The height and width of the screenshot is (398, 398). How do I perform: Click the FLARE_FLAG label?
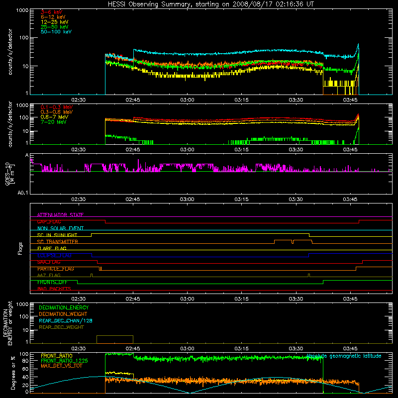click(52, 248)
